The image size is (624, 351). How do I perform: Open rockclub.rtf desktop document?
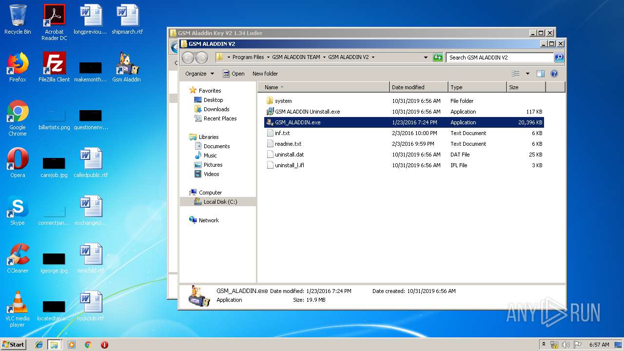tap(91, 307)
